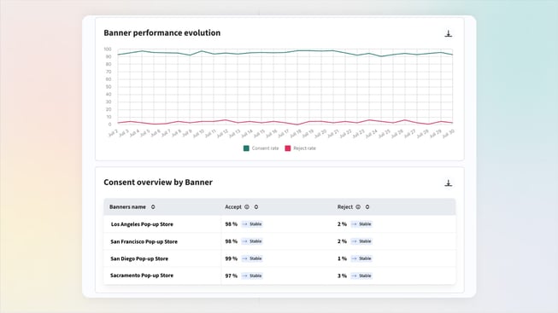The width and height of the screenshot is (558, 313).
Task: Download the Banner performance evolution chart
Action: 448,33
